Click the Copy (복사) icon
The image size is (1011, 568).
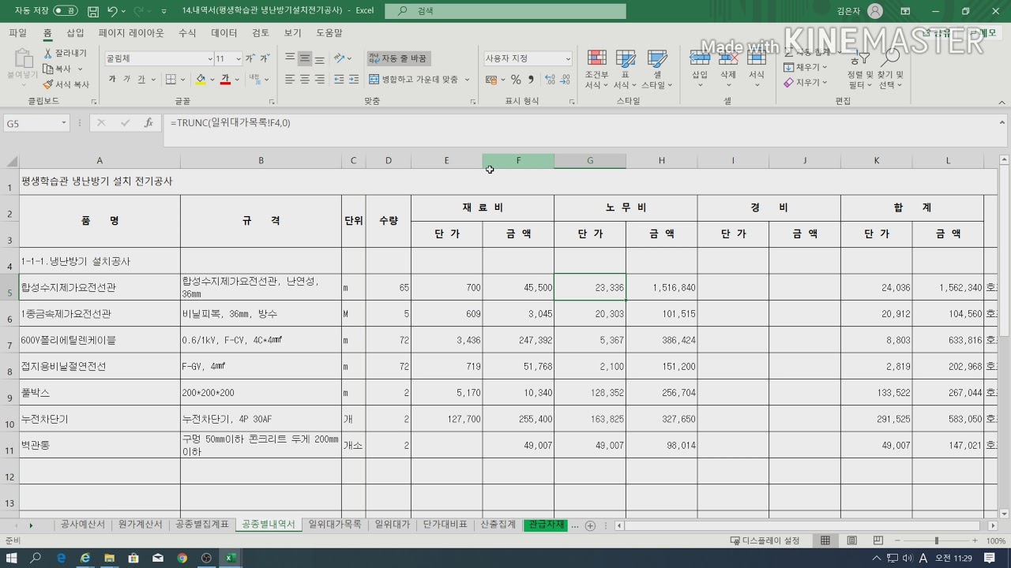click(x=48, y=69)
